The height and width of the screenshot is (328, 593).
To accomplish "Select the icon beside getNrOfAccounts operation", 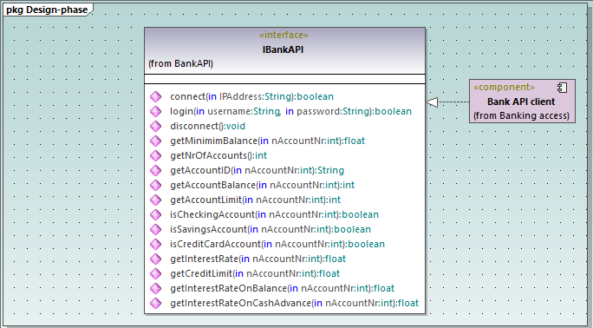I will (x=155, y=155).
